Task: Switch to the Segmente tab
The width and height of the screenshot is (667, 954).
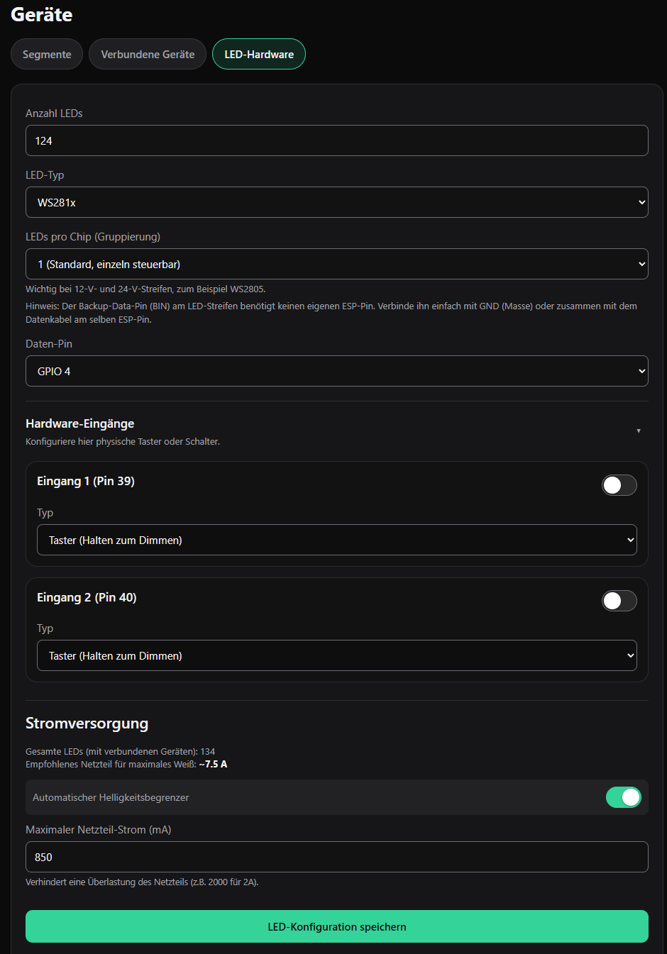Action: tap(47, 54)
